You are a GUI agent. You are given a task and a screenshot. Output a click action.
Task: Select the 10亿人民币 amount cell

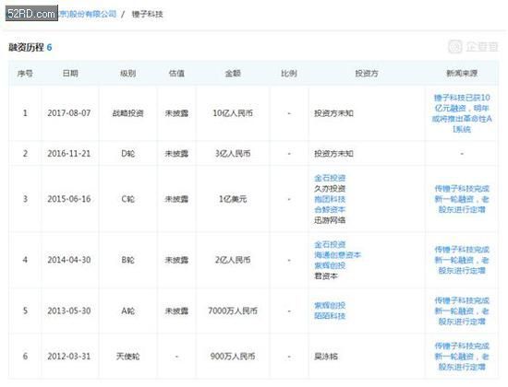[233, 113]
